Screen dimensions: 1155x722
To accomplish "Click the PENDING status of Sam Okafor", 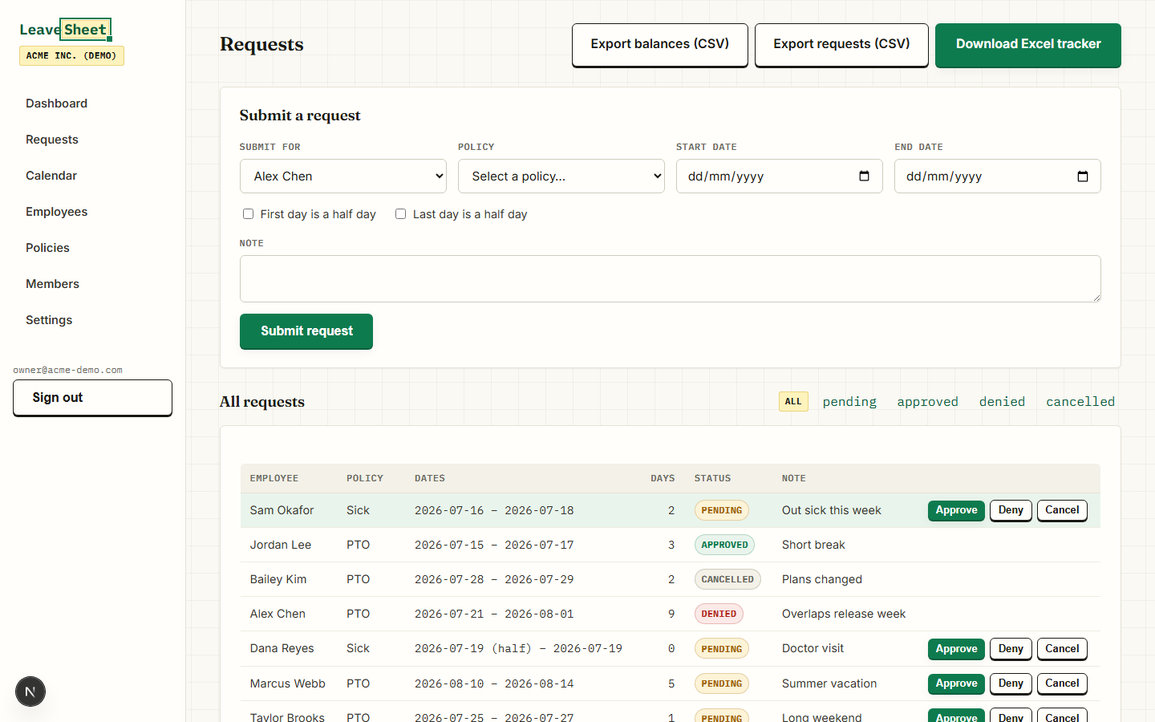I will click(722, 510).
